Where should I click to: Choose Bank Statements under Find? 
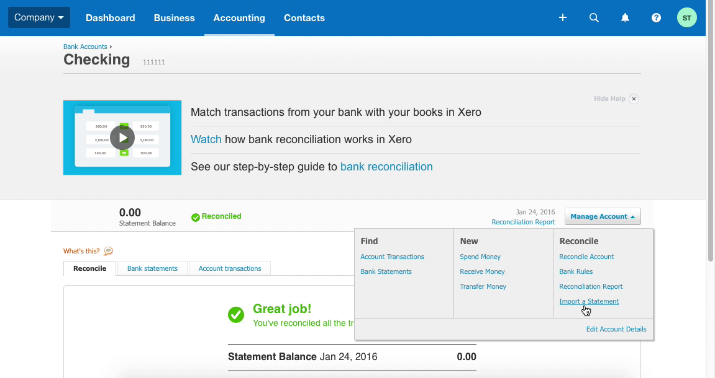tap(386, 271)
